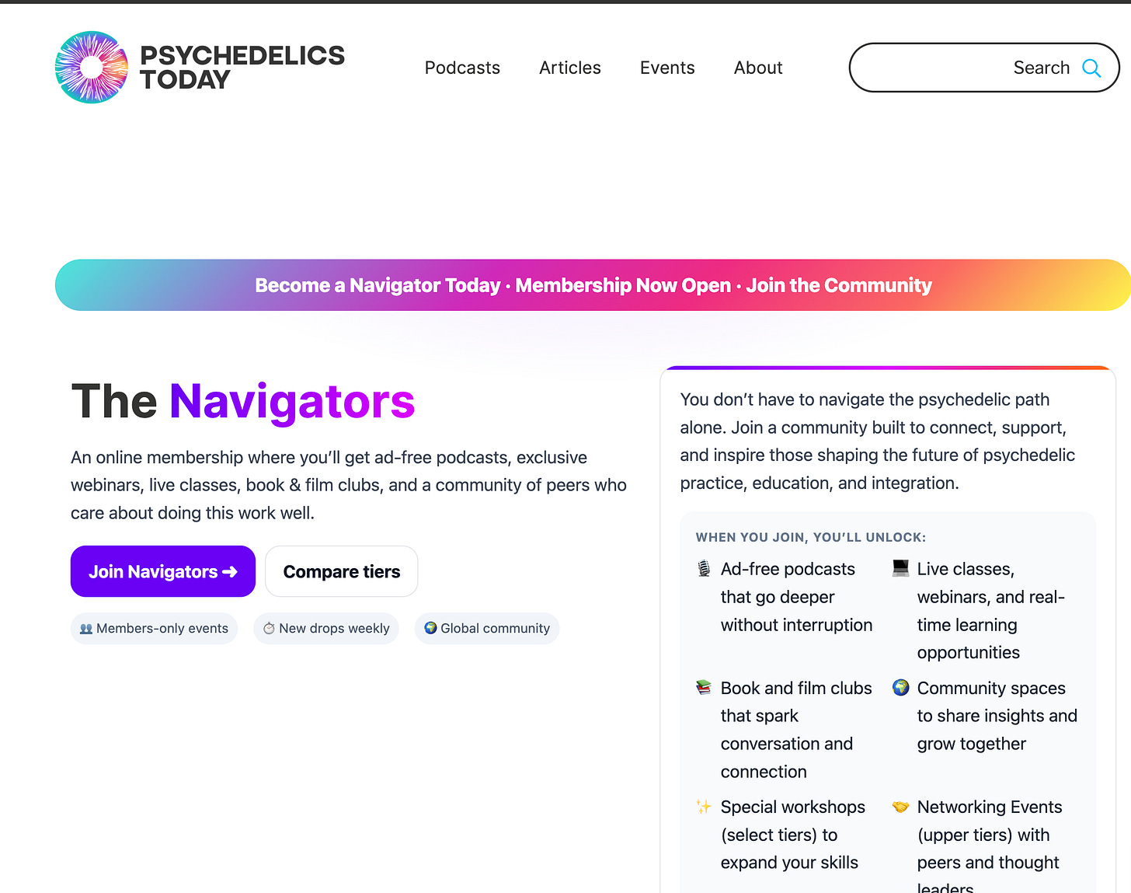This screenshot has width=1131, height=893.
Task: Click the globe icon in Global community chip
Action: click(430, 628)
